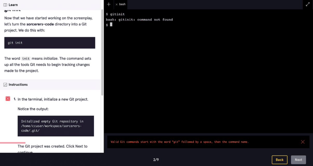Expand the terminal to fullscreen
This screenshot has width=313, height=166.
[308, 4]
